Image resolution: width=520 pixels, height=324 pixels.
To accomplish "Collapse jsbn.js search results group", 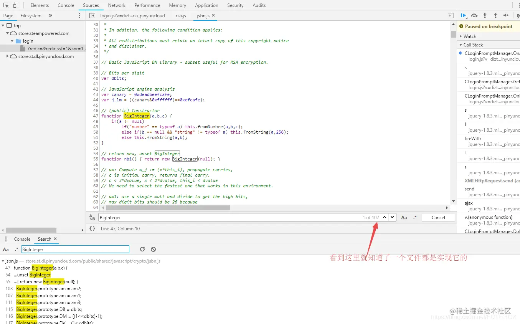I will tap(3, 261).
